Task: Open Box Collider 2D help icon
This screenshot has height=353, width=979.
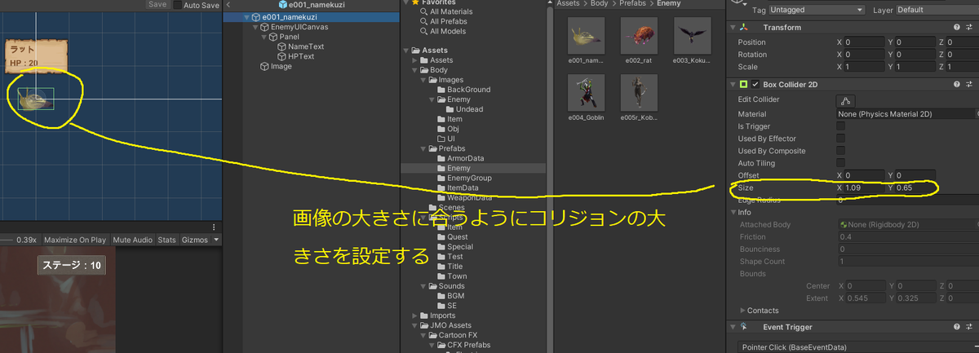Action: pos(955,85)
